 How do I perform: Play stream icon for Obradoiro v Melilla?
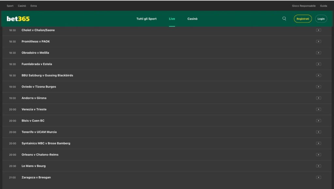318,53
